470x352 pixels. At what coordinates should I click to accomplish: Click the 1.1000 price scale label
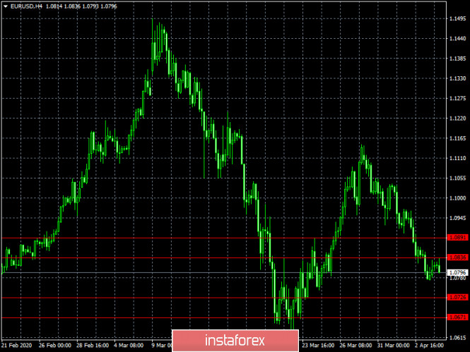[x=458, y=200]
